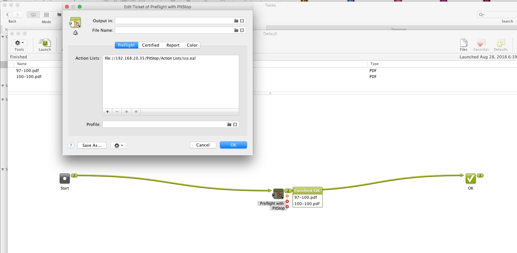Click 97-100.pdf in Finished OK box

pyautogui.click(x=306, y=197)
